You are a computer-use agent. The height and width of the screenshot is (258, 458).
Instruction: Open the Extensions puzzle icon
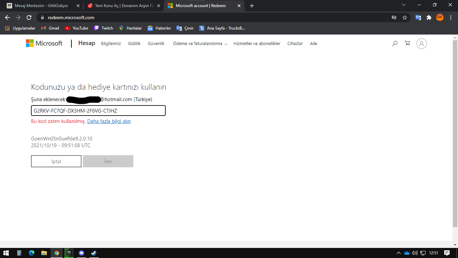[429, 17]
